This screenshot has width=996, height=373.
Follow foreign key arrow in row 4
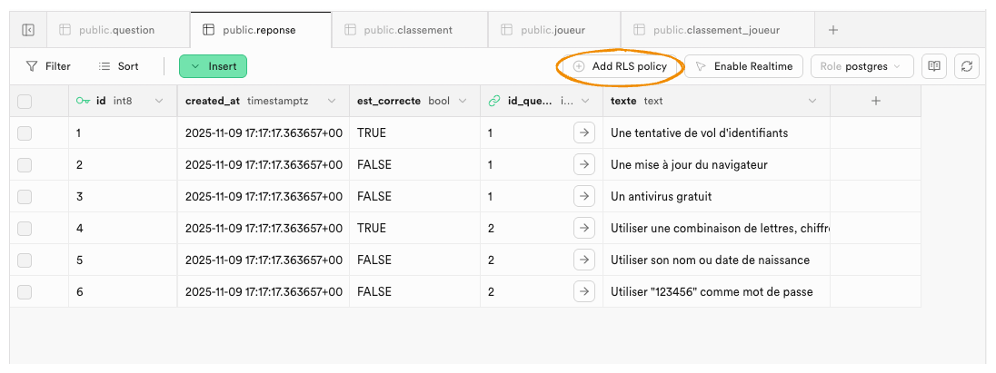click(583, 228)
